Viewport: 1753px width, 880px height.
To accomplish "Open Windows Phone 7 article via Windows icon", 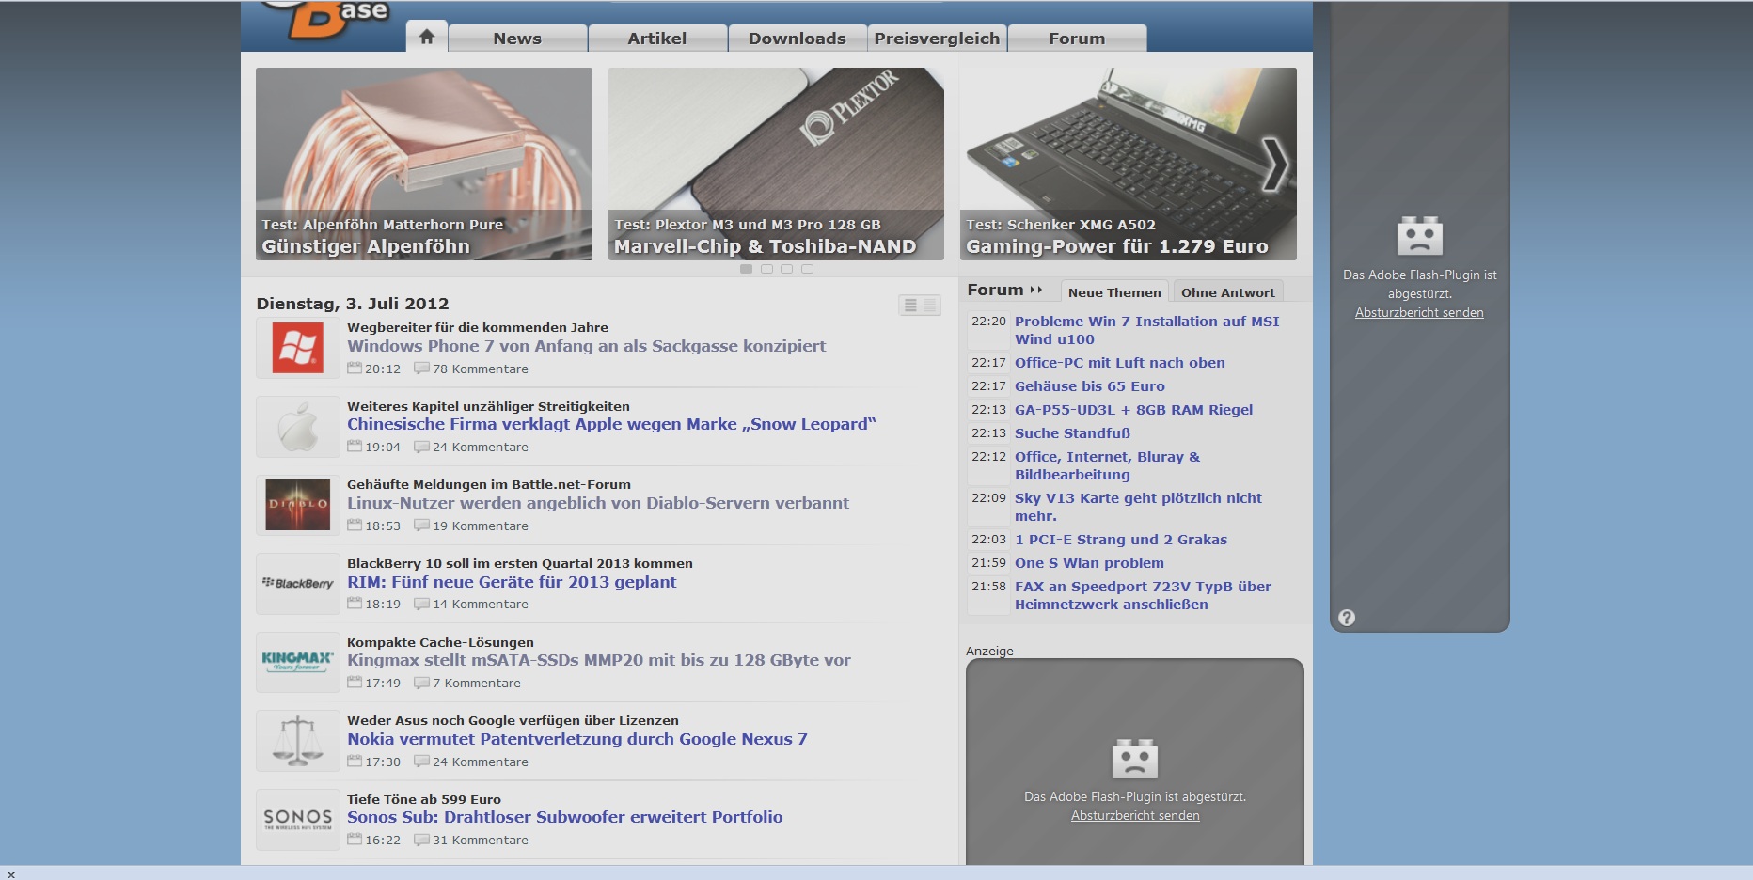I will tap(298, 348).
